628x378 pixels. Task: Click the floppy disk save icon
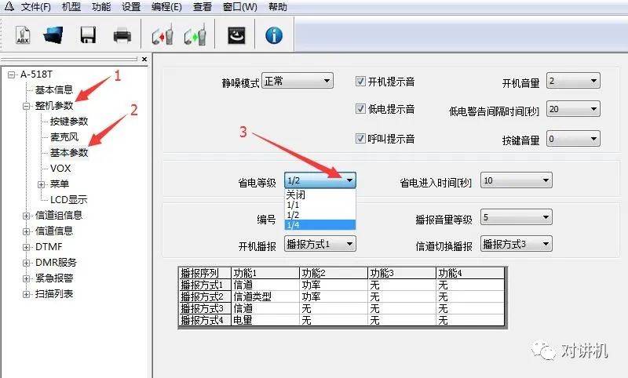tap(88, 35)
